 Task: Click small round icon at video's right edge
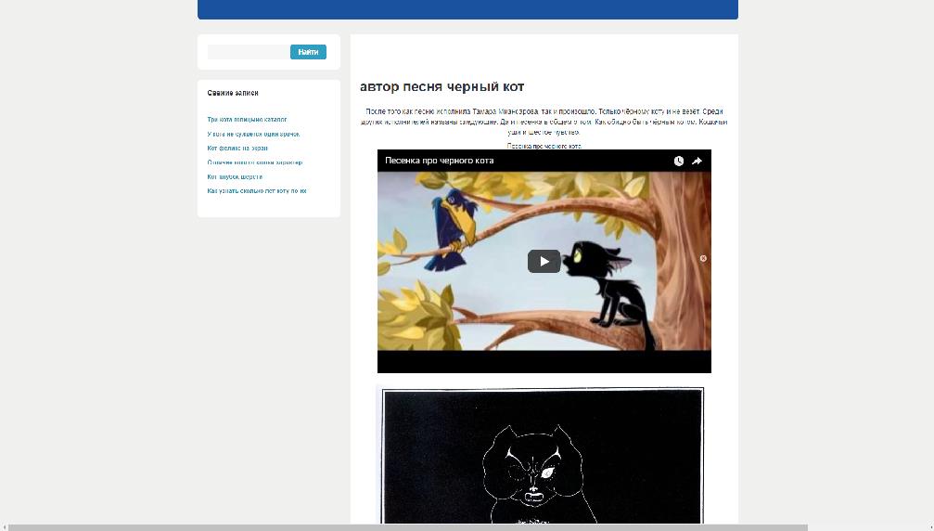tap(703, 259)
